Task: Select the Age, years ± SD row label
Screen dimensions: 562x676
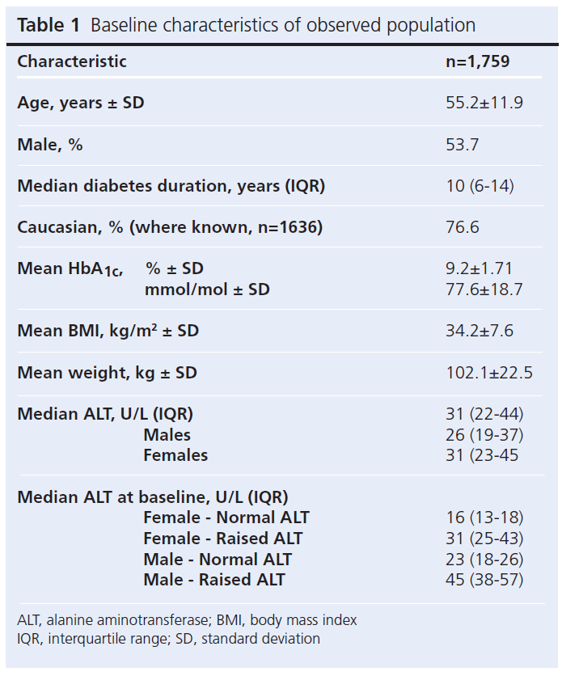Action: (81, 103)
